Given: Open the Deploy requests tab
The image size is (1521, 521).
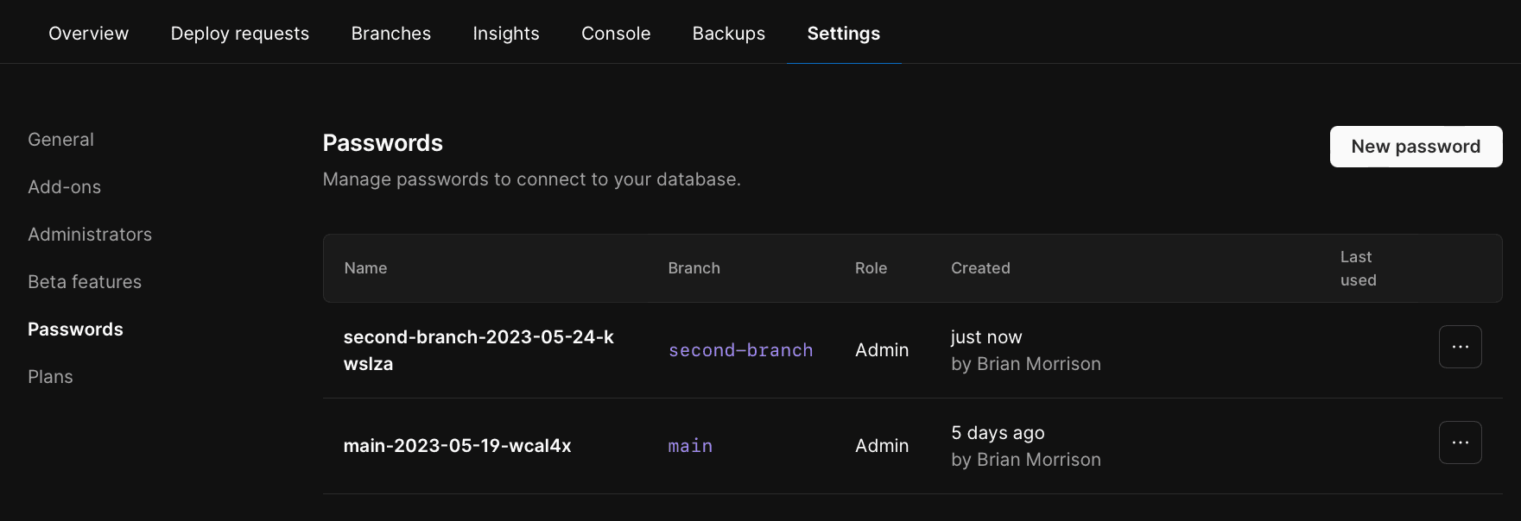Looking at the screenshot, I should point(239,34).
